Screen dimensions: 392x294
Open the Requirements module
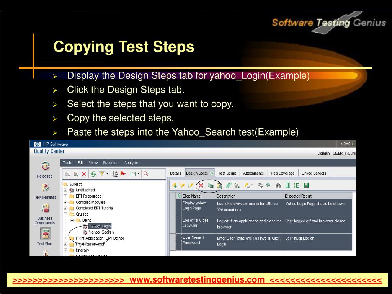point(45,191)
